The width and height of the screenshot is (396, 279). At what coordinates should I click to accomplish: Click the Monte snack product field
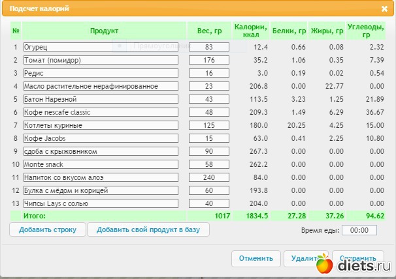tap(101, 164)
